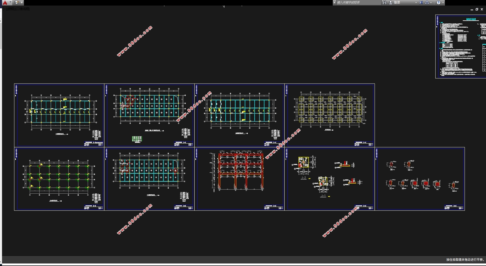Open the AutoCAD application menu logo

(5, 3)
